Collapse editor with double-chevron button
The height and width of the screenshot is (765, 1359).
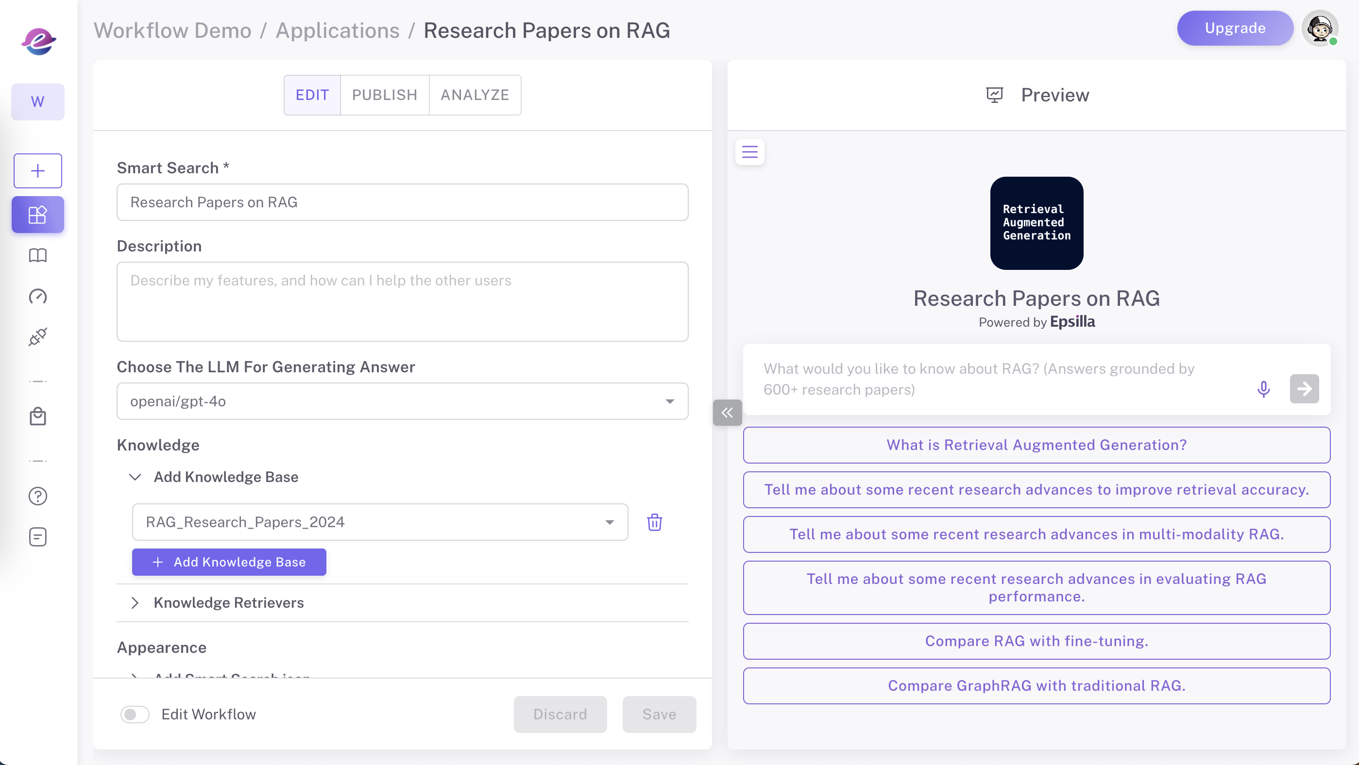pyautogui.click(x=727, y=412)
